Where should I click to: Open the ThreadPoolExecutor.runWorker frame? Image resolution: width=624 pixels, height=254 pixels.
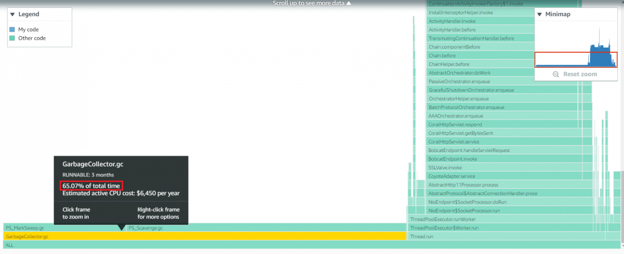coord(495,219)
